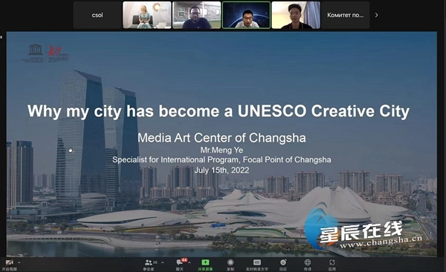Expand the video options arrow beside the camera
The image size is (446, 272).
[x=19, y=262]
